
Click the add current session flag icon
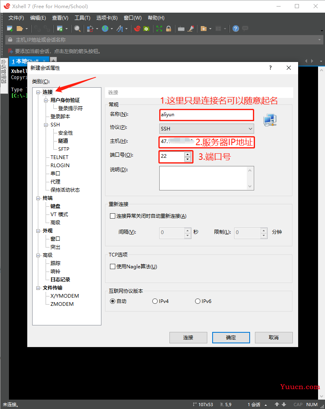(x=11, y=51)
